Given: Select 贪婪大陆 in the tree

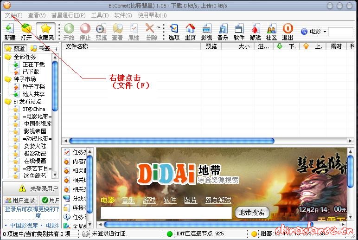Looking at the screenshot, I should 35,146.
